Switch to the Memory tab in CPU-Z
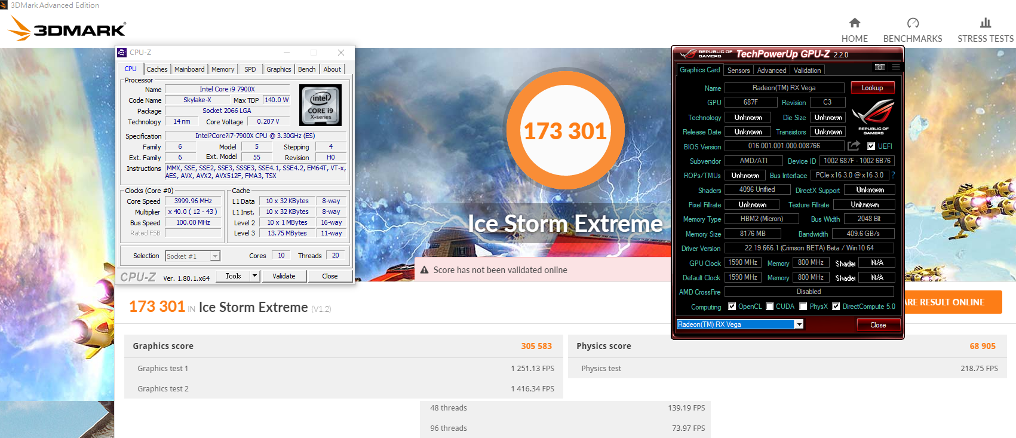Screen dimensions: 1016x438 (223, 69)
